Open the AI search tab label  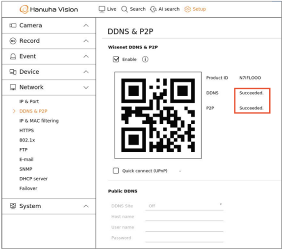click(x=169, y=9)
